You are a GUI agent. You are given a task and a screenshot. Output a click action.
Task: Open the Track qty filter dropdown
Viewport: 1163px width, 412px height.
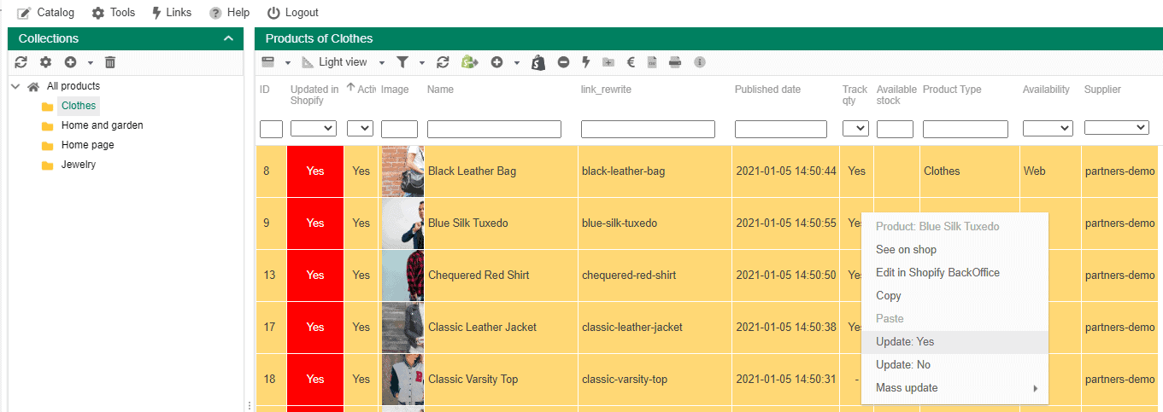click(x=855, y=129)
